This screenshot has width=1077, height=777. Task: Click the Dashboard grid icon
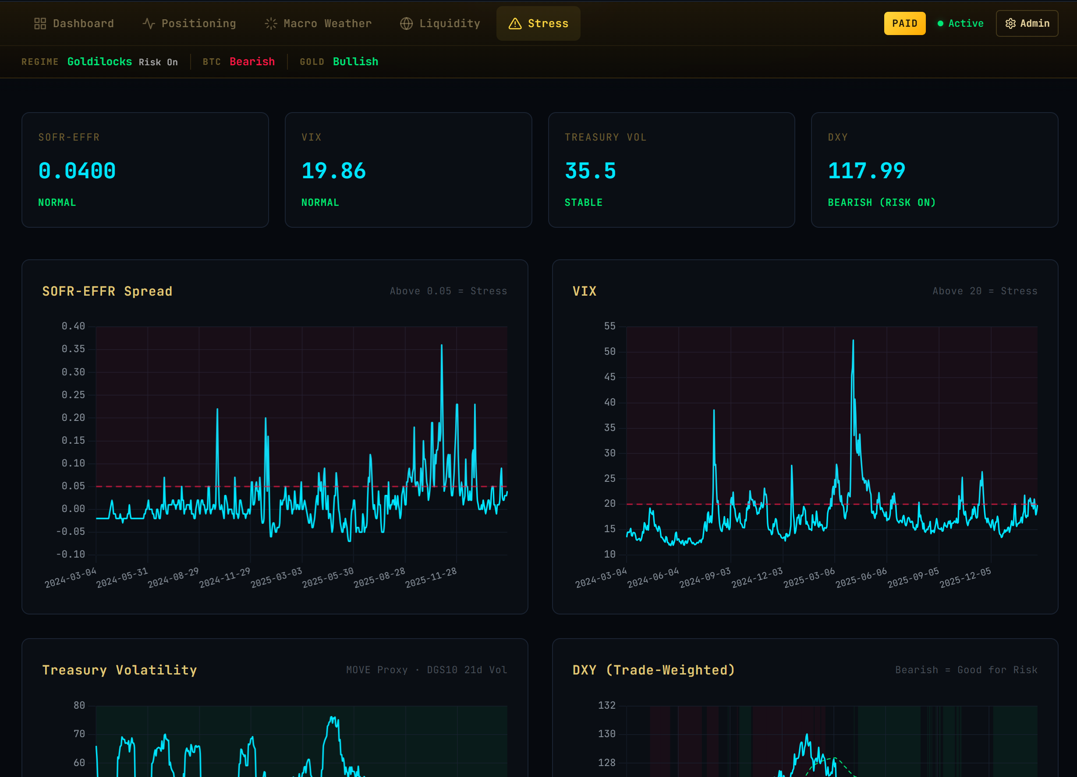click(40, 24)
